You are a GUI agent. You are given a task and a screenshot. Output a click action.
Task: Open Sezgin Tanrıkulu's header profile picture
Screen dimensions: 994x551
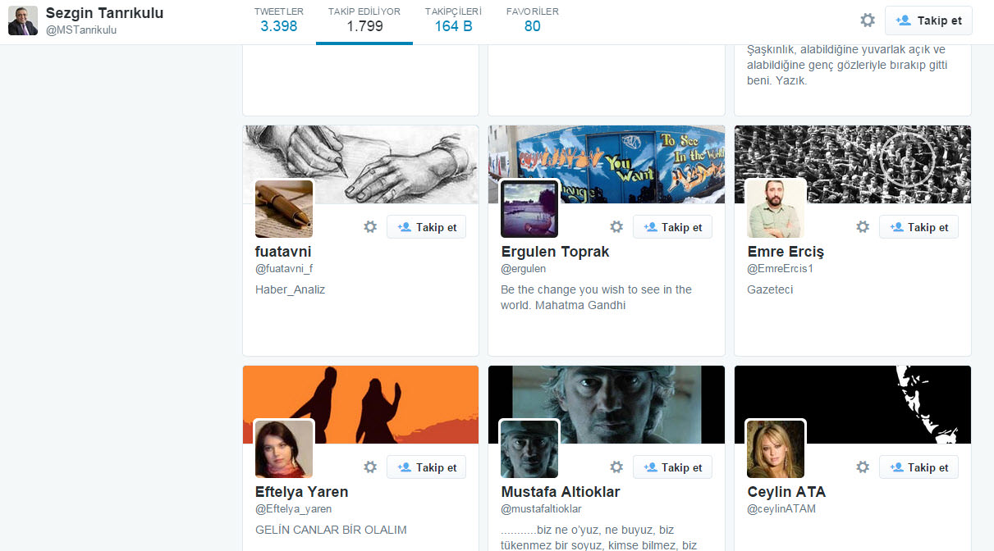(23, 21)
